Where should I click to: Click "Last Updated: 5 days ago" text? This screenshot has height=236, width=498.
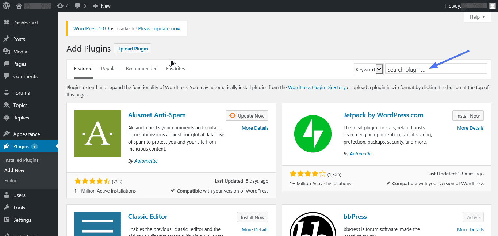point(241,181)
